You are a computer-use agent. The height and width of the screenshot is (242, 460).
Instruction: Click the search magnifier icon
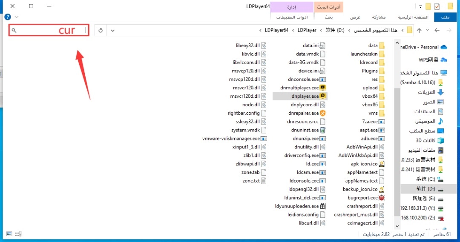pyautogui.click(x=14, y=30)
